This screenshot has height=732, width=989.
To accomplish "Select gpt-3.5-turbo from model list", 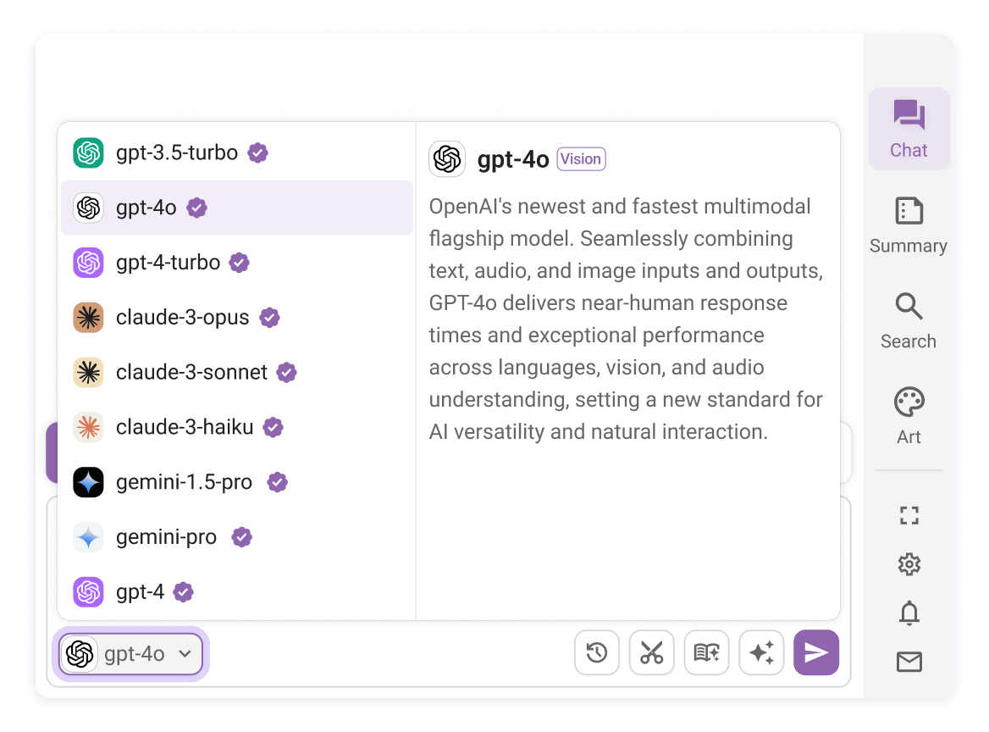I will [x=237, y=152].
